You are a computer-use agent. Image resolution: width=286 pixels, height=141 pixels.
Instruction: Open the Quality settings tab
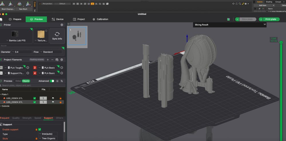click(x=16, y=118)
